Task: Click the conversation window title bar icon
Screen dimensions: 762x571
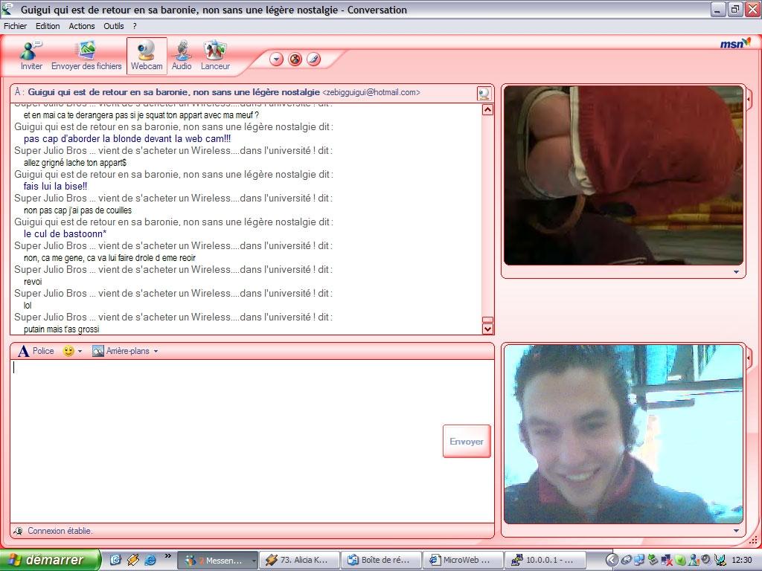Action: coord(7,9)
